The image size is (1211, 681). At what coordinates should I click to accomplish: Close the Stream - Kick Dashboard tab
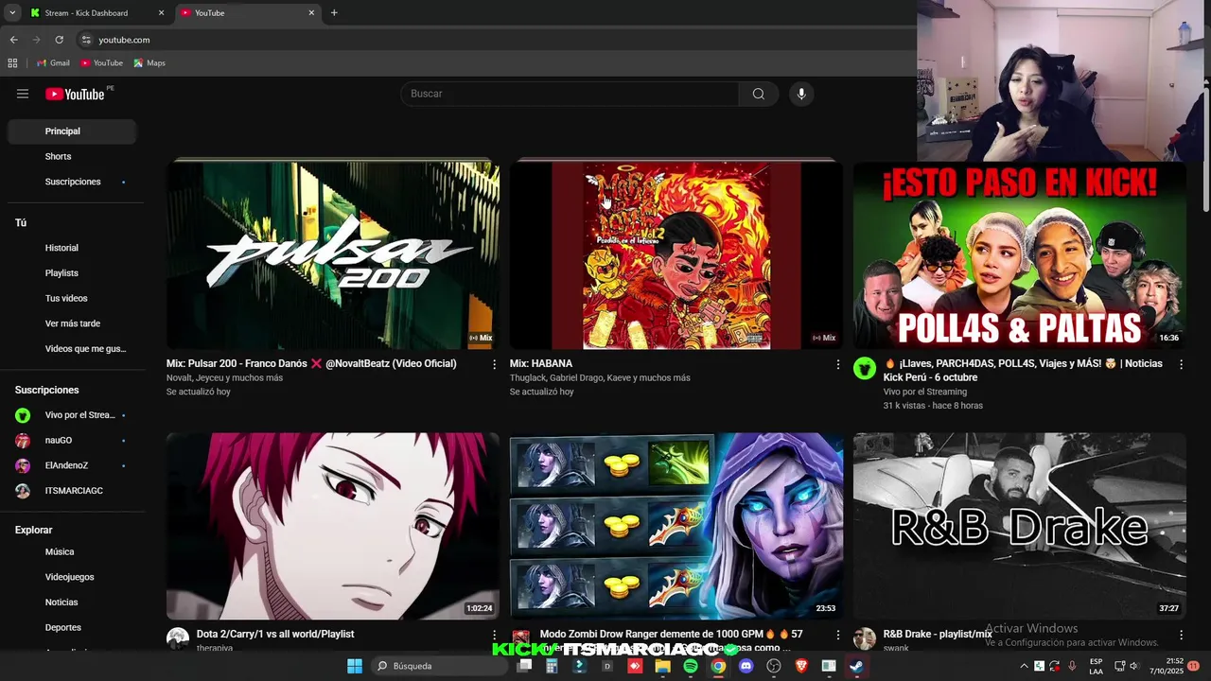(161, 13)
